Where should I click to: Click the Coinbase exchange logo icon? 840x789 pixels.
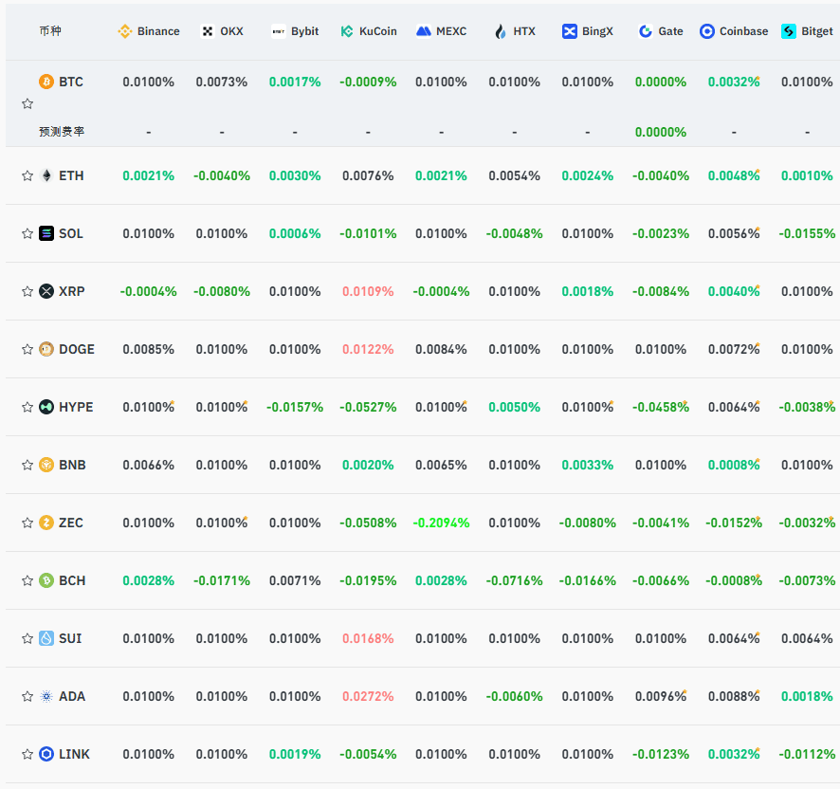[x=707, y=31]
